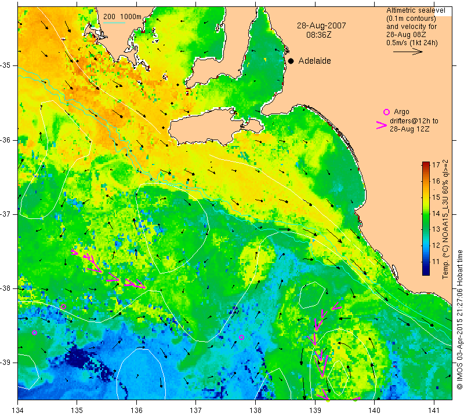464x417 pixels.
Task: Click the 139 longitude axis label
Action: pos(315,410)
